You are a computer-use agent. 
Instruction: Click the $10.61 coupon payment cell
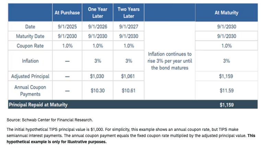pos(128,91)
